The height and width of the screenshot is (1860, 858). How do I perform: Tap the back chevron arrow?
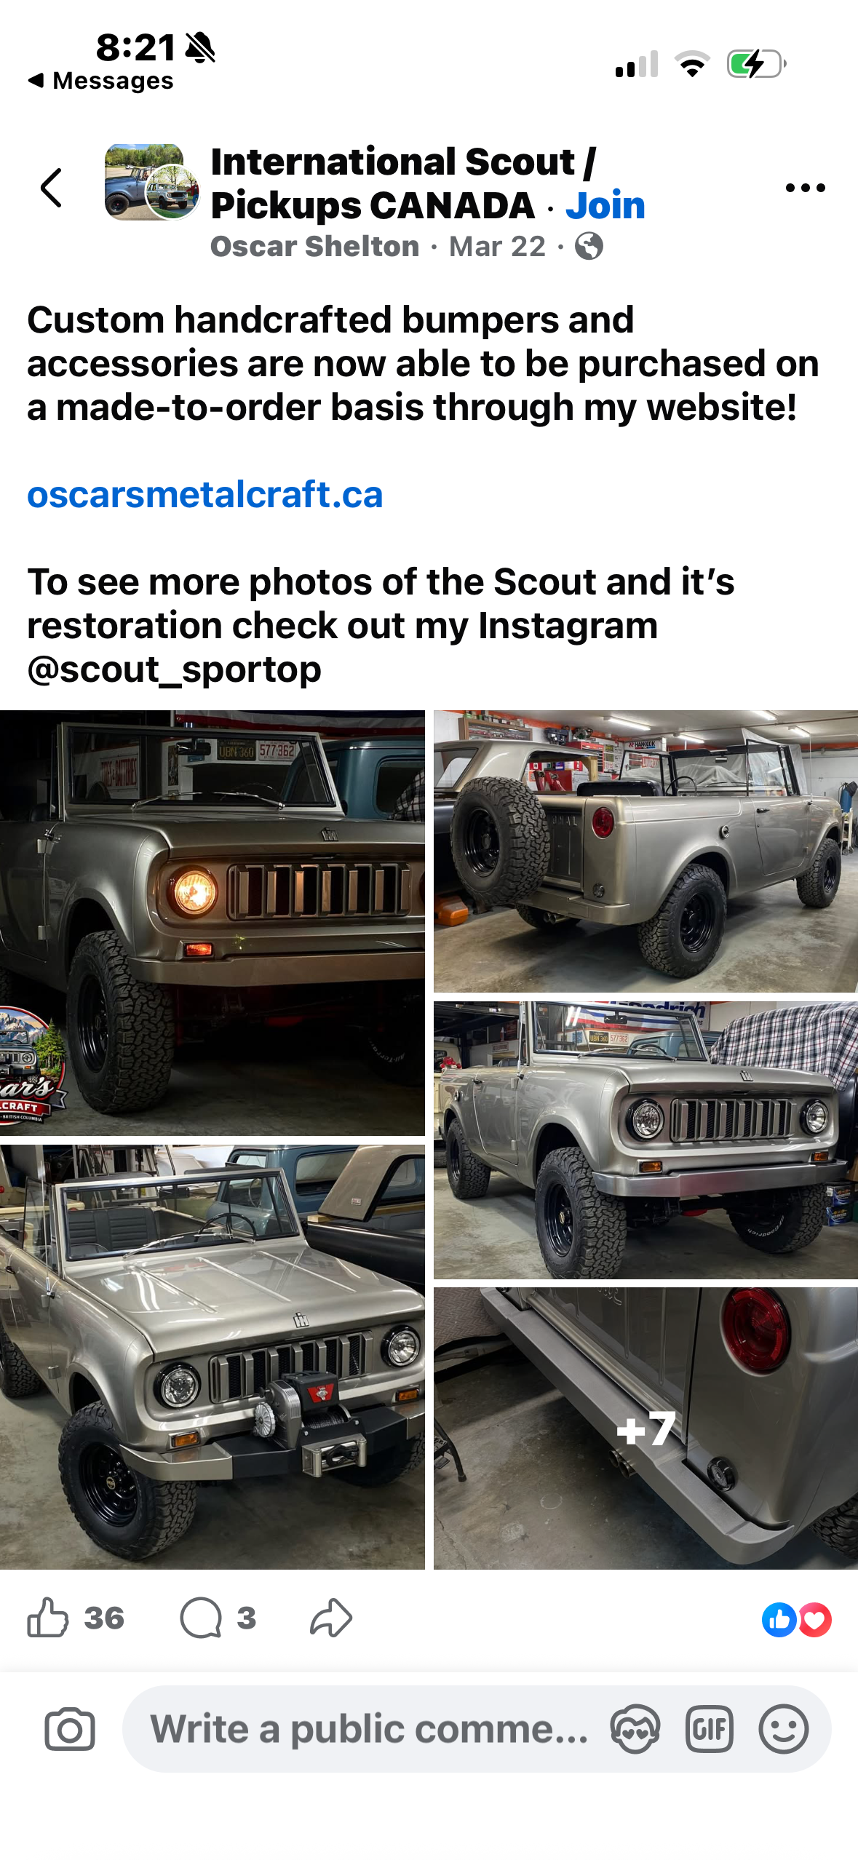(51, 188)
